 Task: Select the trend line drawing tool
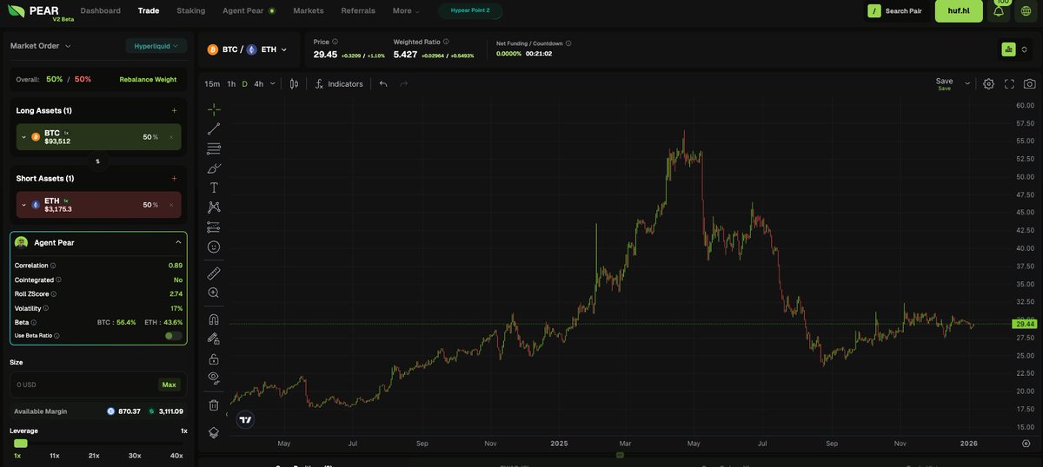[x=214, y=128]
